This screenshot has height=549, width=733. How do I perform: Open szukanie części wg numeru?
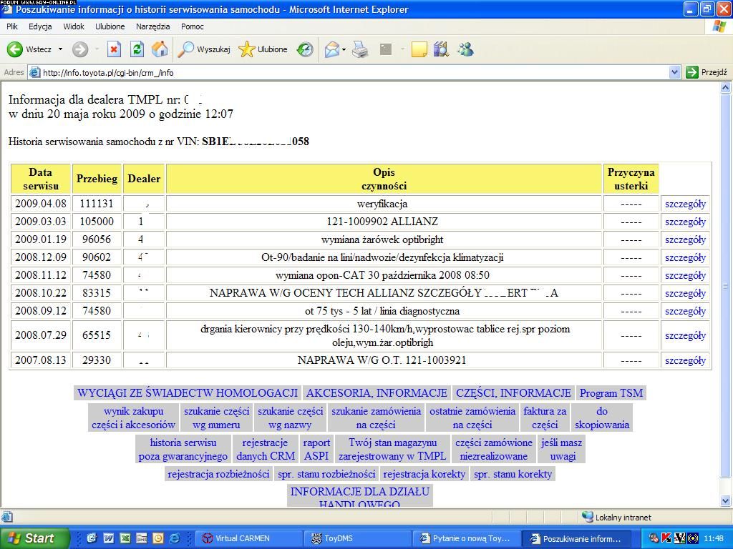pyautogui.click(x=216, y=417)
